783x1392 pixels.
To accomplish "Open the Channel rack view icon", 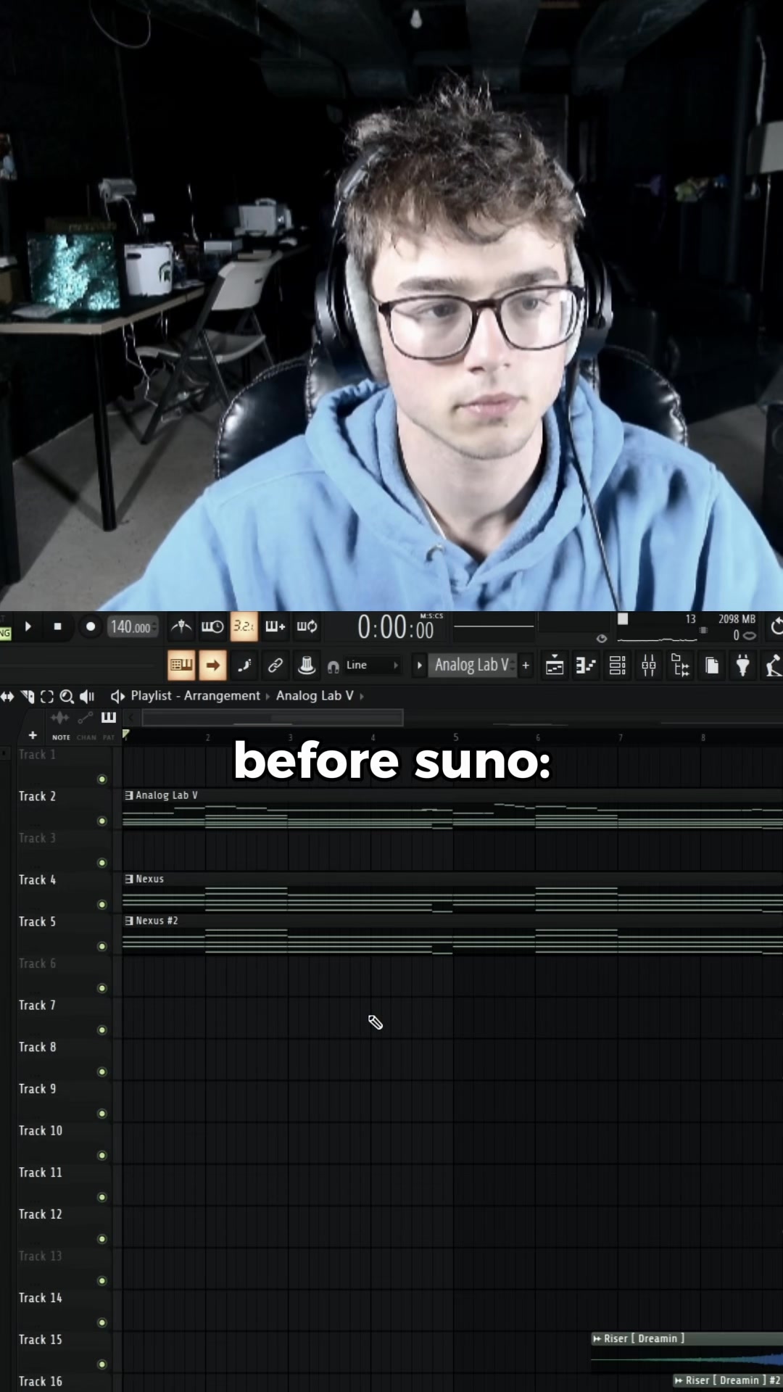I will tap(618, 666).
